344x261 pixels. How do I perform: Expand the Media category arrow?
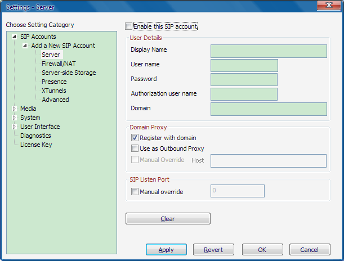pyautogui.click(x=14, y=109)
